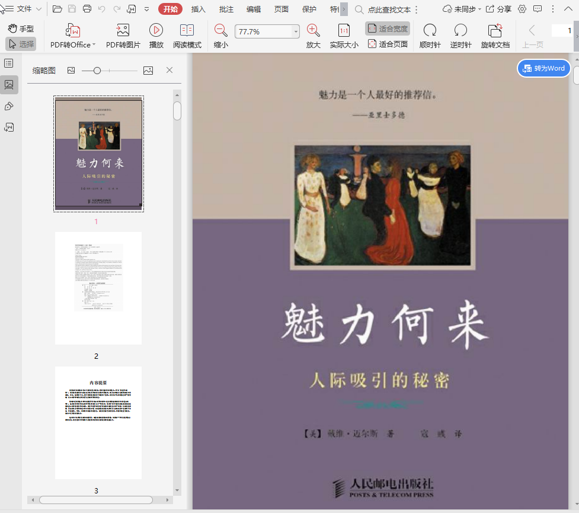This screenshot has width=579, height=513.
Task: Click the 实际大小 actual size icon
Action: (344, 31)
